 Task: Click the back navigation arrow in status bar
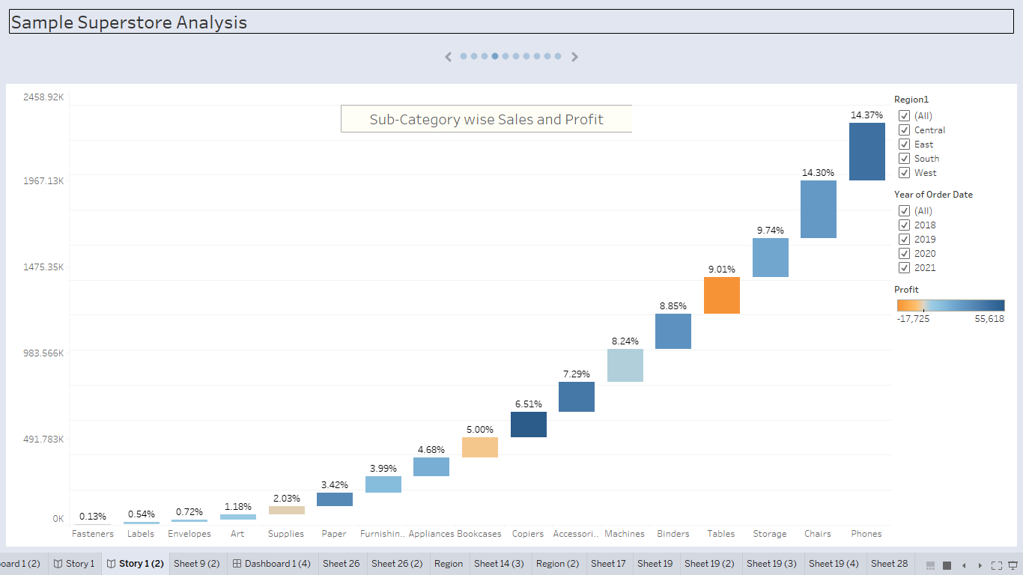pyautogui.click(x=964, y=565)
